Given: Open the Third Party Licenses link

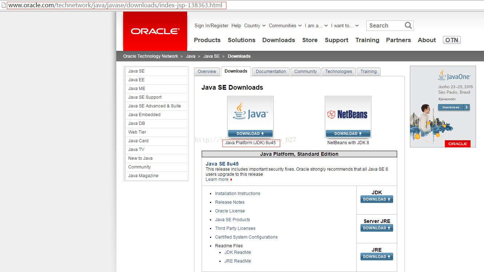Looking at the screenshot, I should [235, 228].
